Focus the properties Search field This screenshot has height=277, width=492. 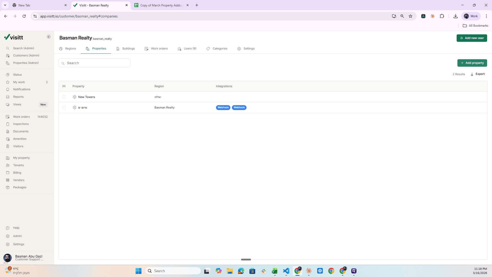95,63
